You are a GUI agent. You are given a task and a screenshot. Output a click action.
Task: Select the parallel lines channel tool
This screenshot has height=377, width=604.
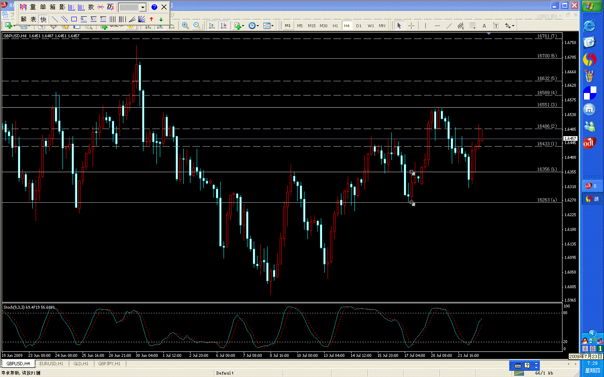tap(64, 19)
